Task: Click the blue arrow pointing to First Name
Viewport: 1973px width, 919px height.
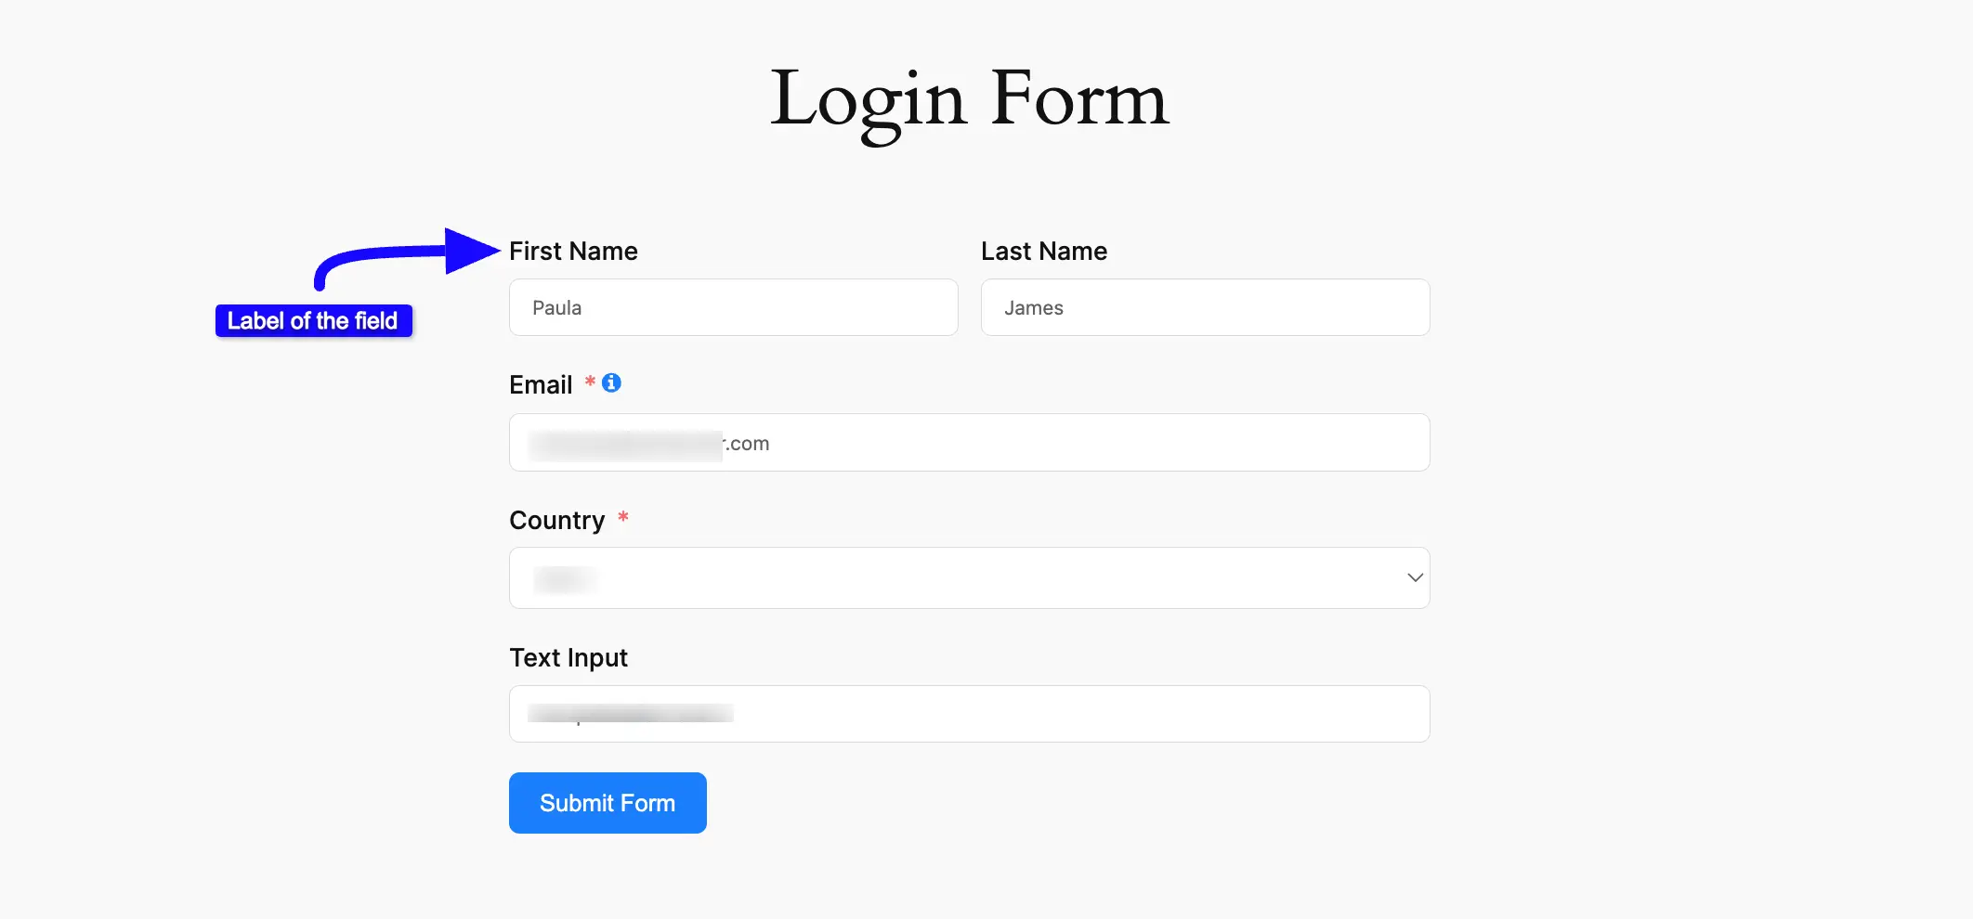Action: (x=407, y=257)
